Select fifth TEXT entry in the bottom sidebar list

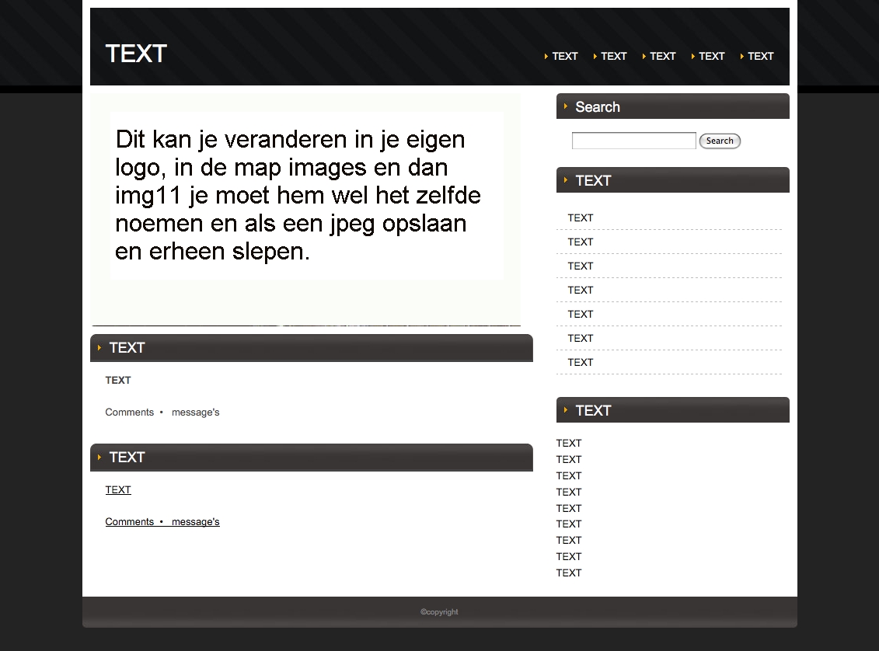[568, 507]
